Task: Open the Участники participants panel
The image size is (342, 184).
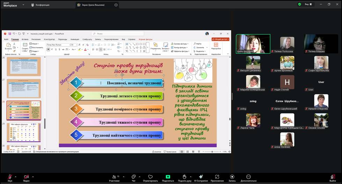Action: tap(114, 177)
